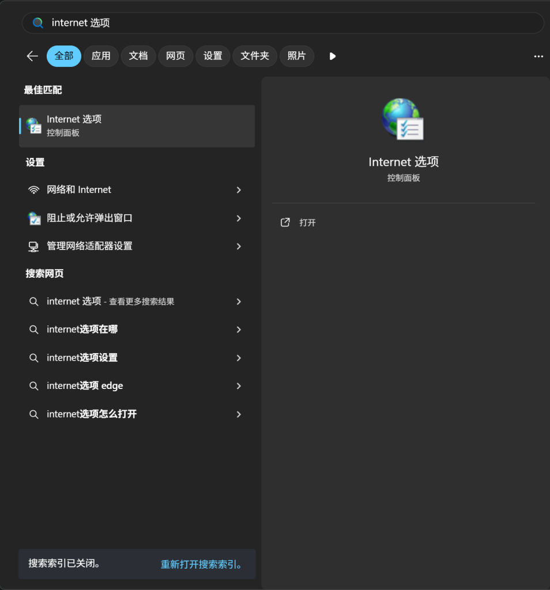The width and height of the screenshot is (550, 590).
Task: Click the magnifier icon in the search box
Action: click(38, 22)
